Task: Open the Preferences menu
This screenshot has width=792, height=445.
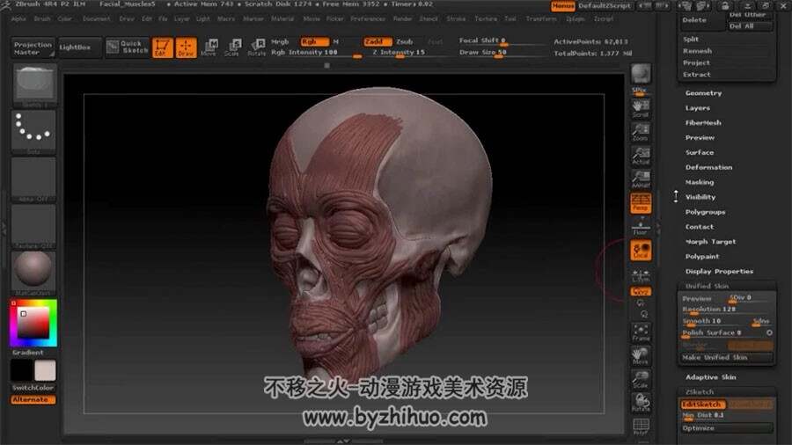Action: tap(368, 18)
